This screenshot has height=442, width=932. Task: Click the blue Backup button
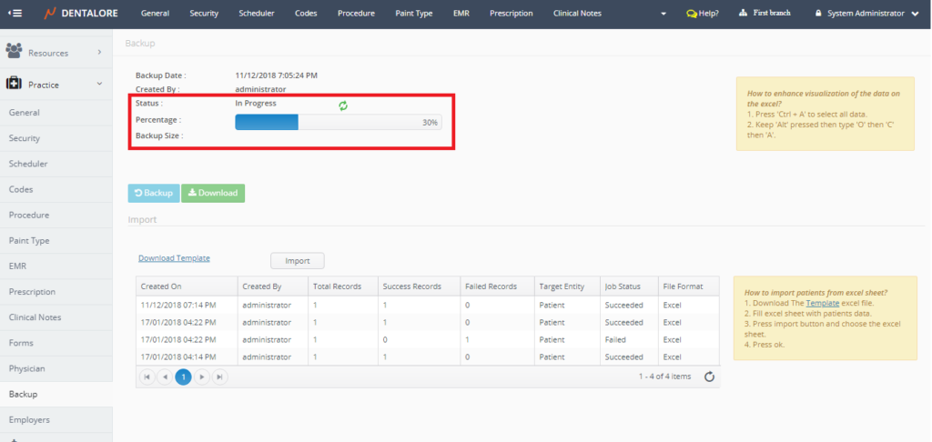click(153, 193)
